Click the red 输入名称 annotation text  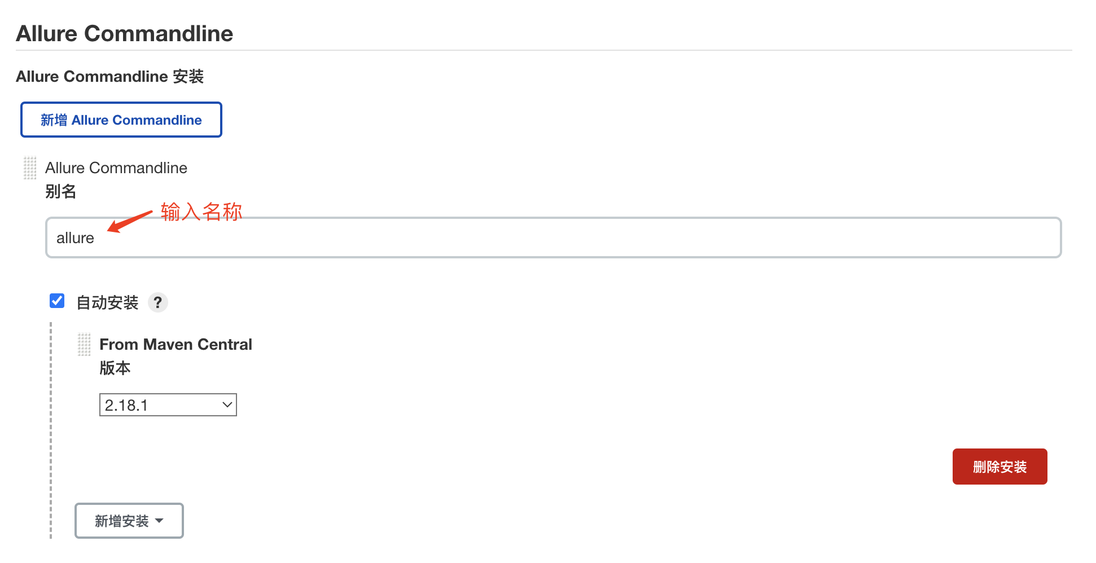[201, 212]
